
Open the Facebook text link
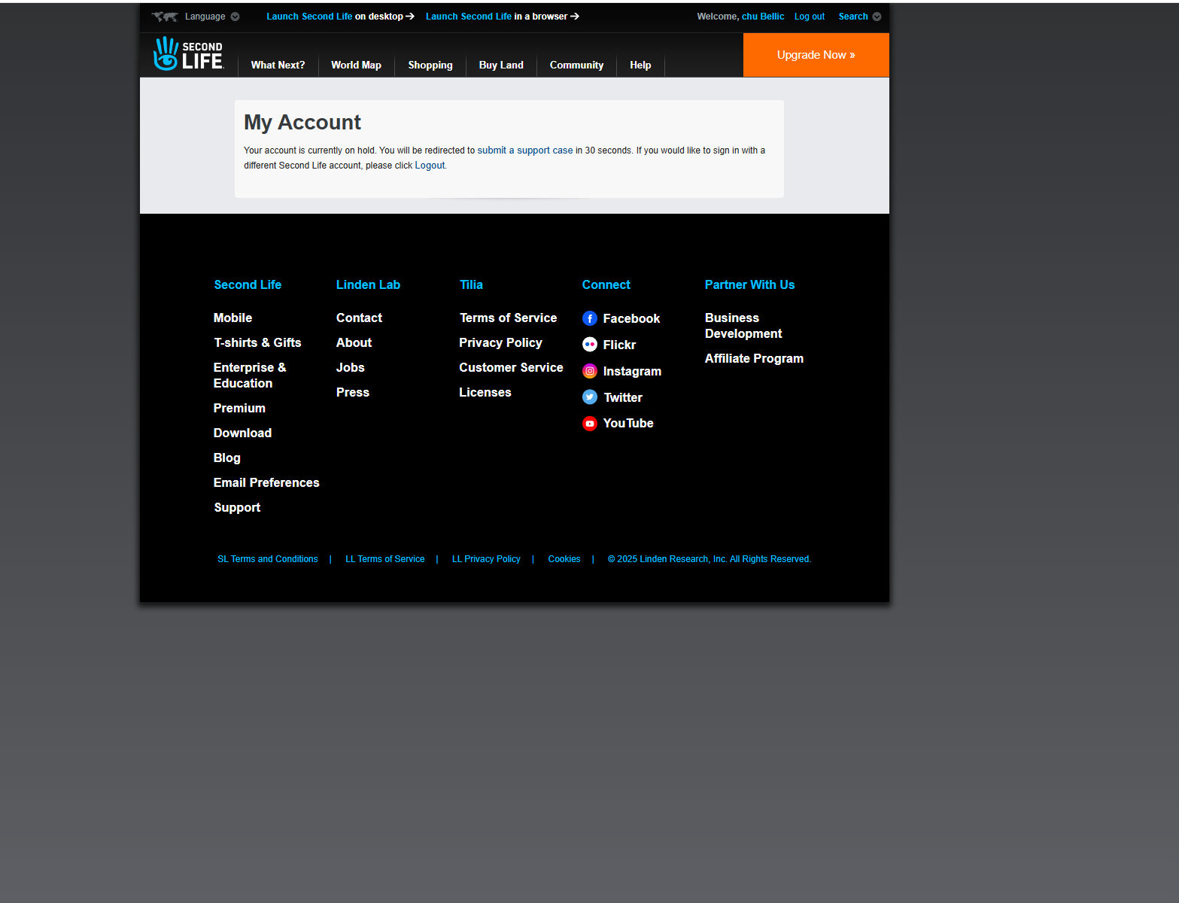(631, 319)
